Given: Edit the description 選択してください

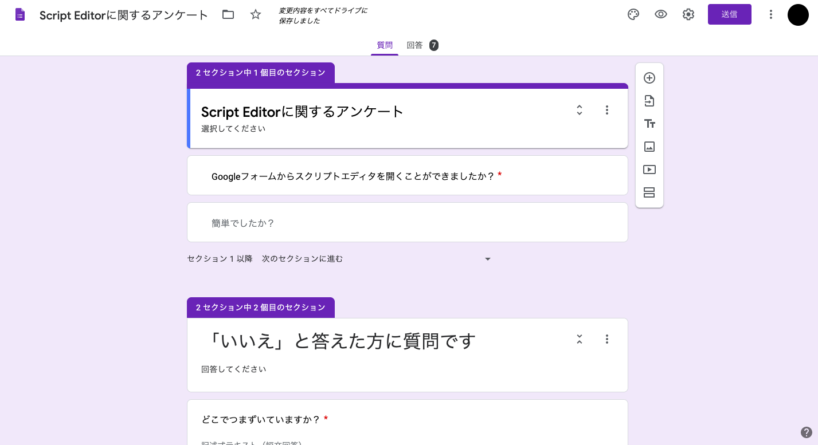Looking at the screenshot, I should (x=233, y=129).
